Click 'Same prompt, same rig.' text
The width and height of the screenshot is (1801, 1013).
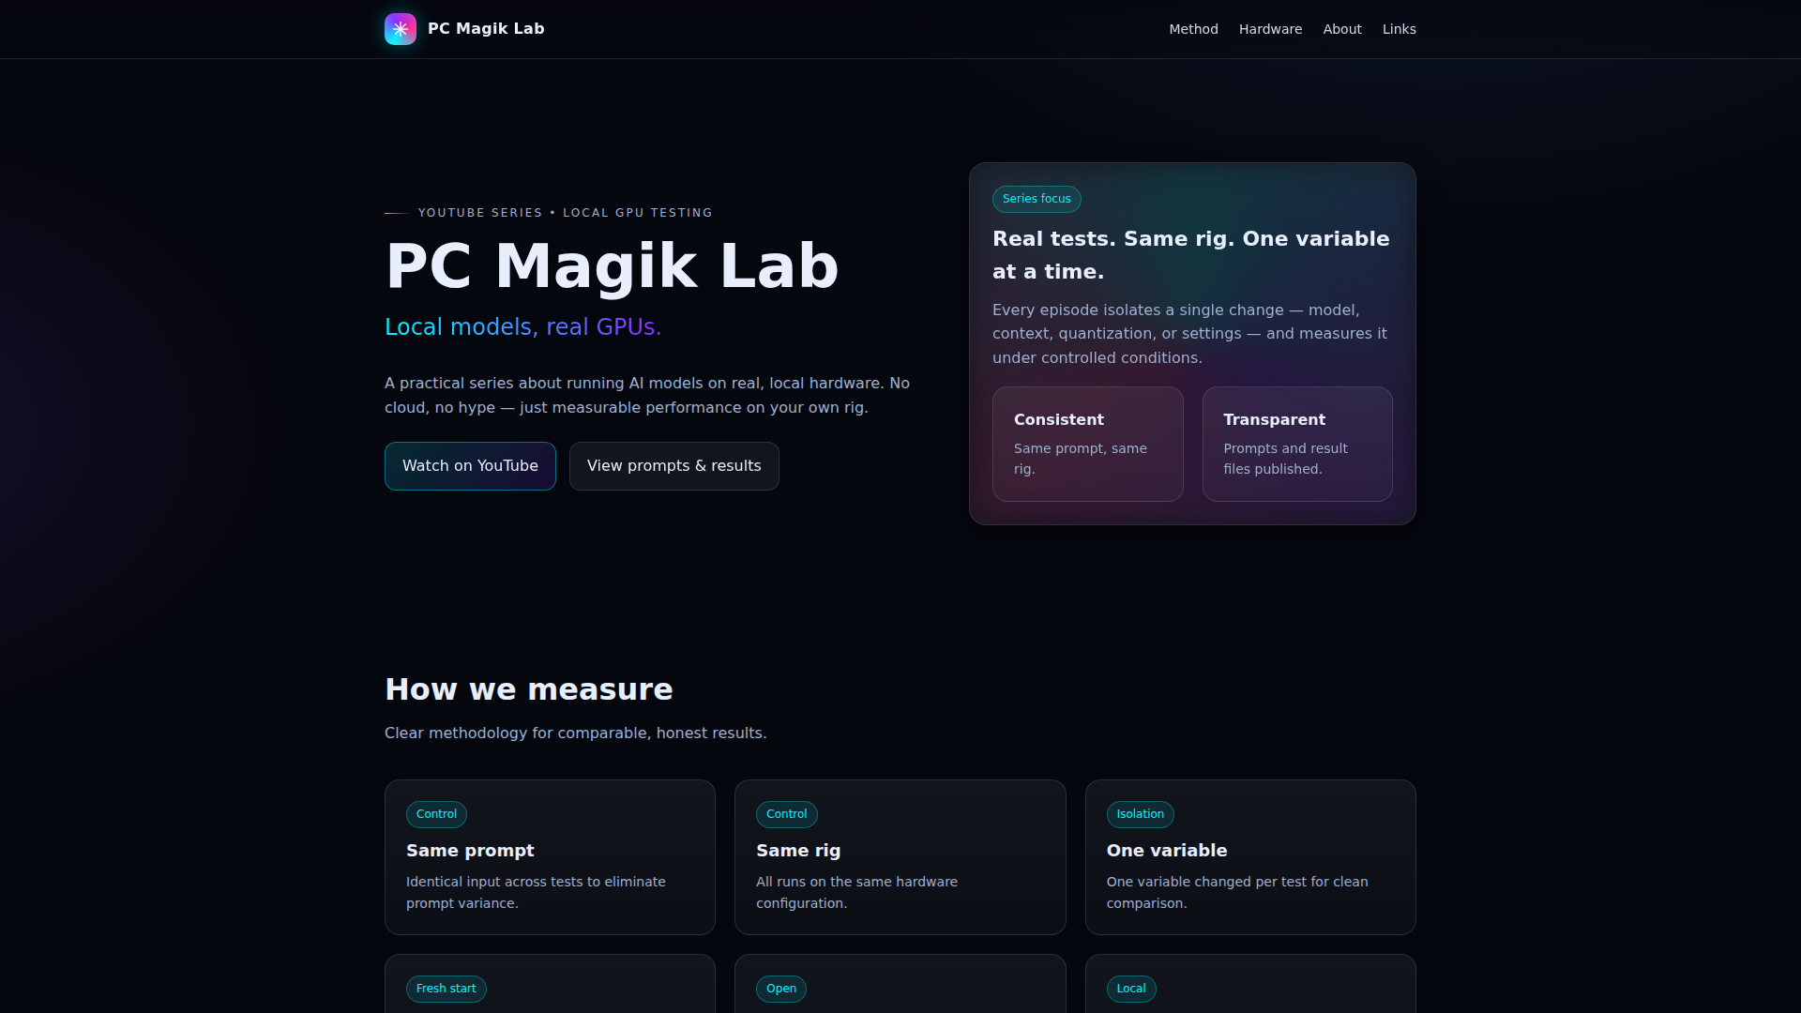click(x=1081, y=459)
